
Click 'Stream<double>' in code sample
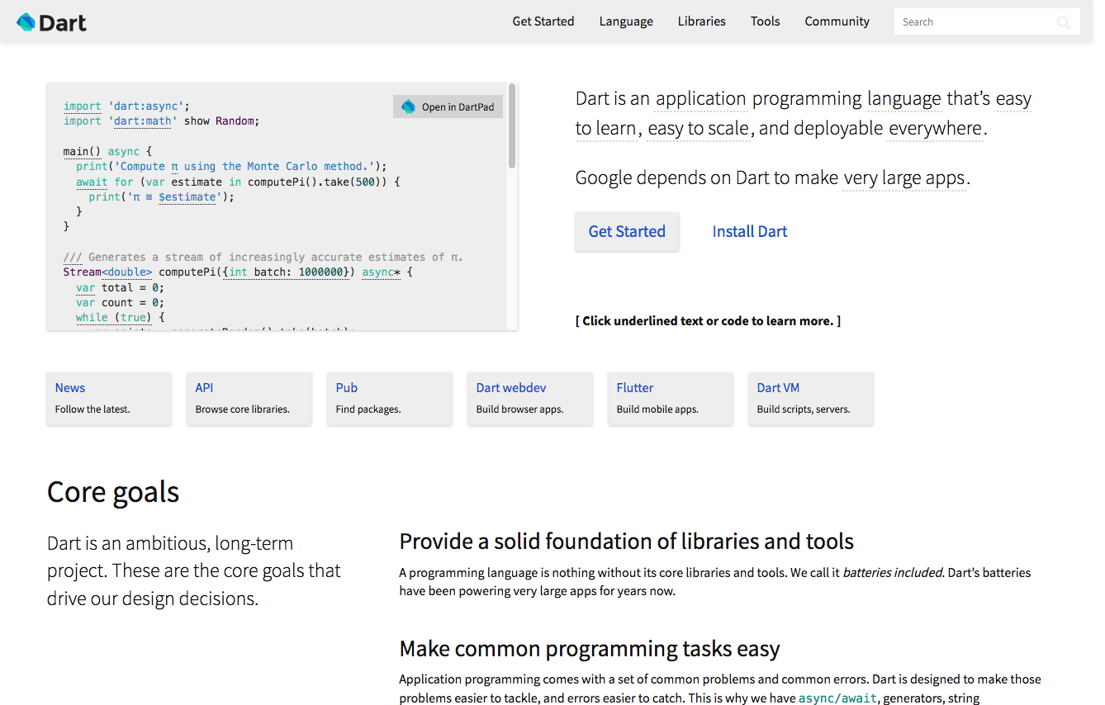(x=107, y=272)
